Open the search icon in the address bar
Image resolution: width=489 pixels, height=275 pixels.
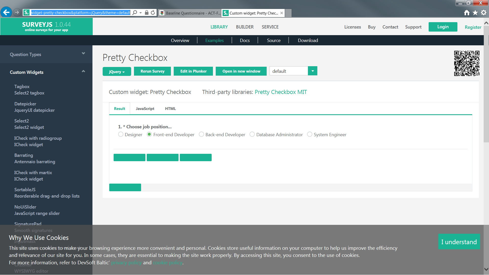pos(135,12)
